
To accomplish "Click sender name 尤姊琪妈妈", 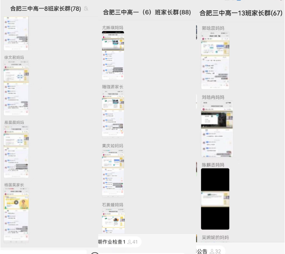I will coord(112,28).
